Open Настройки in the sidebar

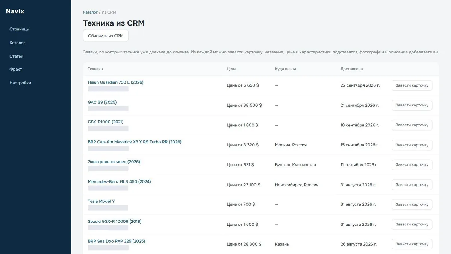20,83
